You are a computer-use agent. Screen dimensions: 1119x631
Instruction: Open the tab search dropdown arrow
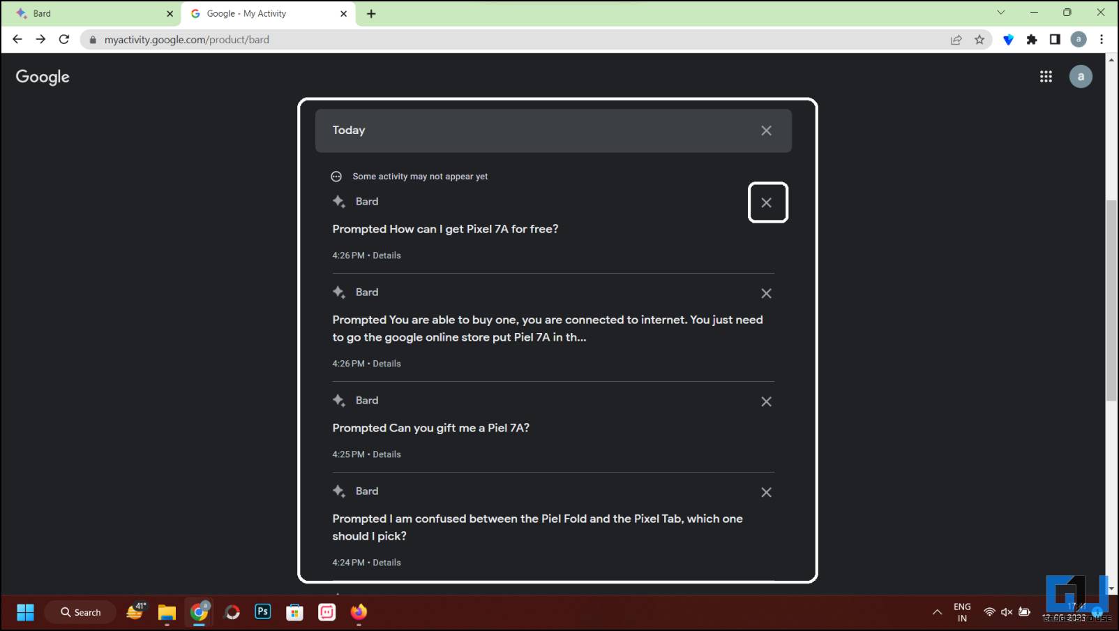coord(1001,13)
